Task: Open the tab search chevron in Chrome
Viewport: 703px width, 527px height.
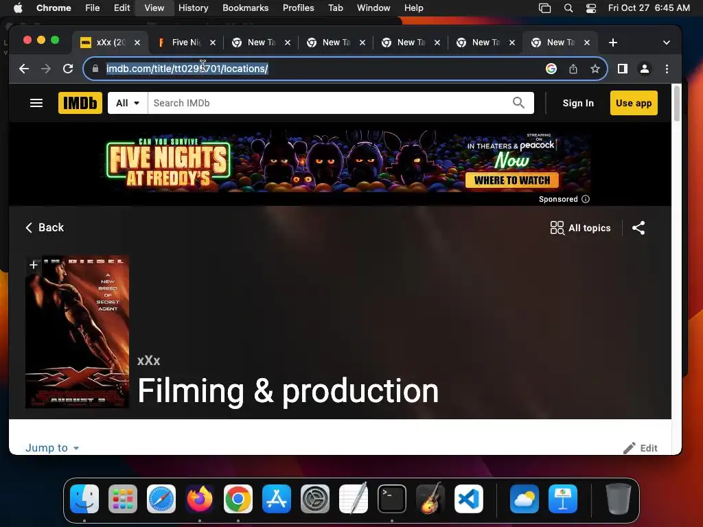Action: [x=666, y=43]
